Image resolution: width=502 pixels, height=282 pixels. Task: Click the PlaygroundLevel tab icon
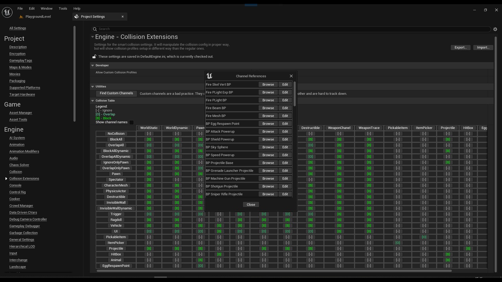(x=21, y=16)
